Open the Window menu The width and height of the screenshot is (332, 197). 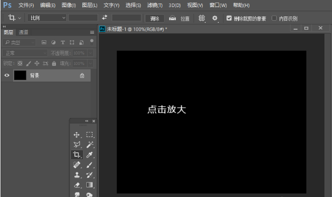218,6
